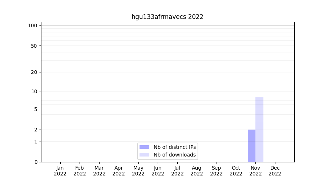The height and width of the screenshot is (182, 327).
Task: Click the 5 tick label on y-axis
Action: click(36, 109)
